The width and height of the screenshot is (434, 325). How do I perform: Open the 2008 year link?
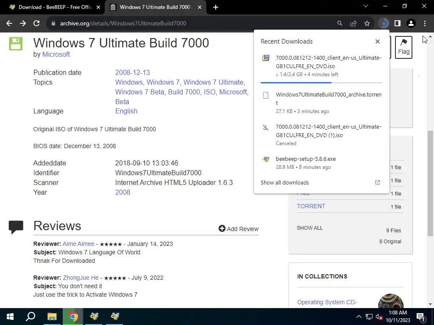(x=122, y=193)
